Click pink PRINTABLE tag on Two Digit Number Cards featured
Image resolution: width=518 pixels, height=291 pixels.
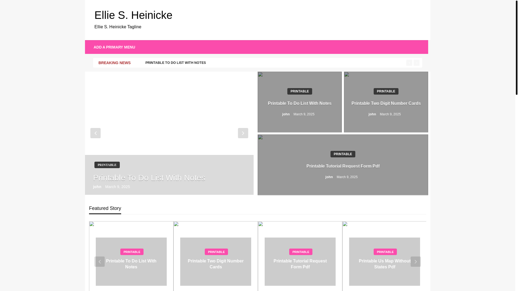pyautogui.click(x=216, y=252)
